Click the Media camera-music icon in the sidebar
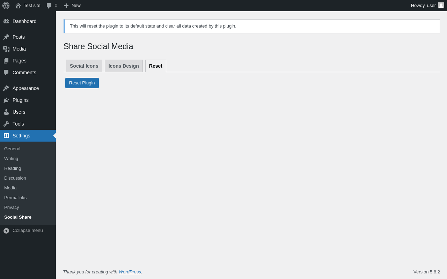This screenshot has height=279, width=447. pos(6,49)
